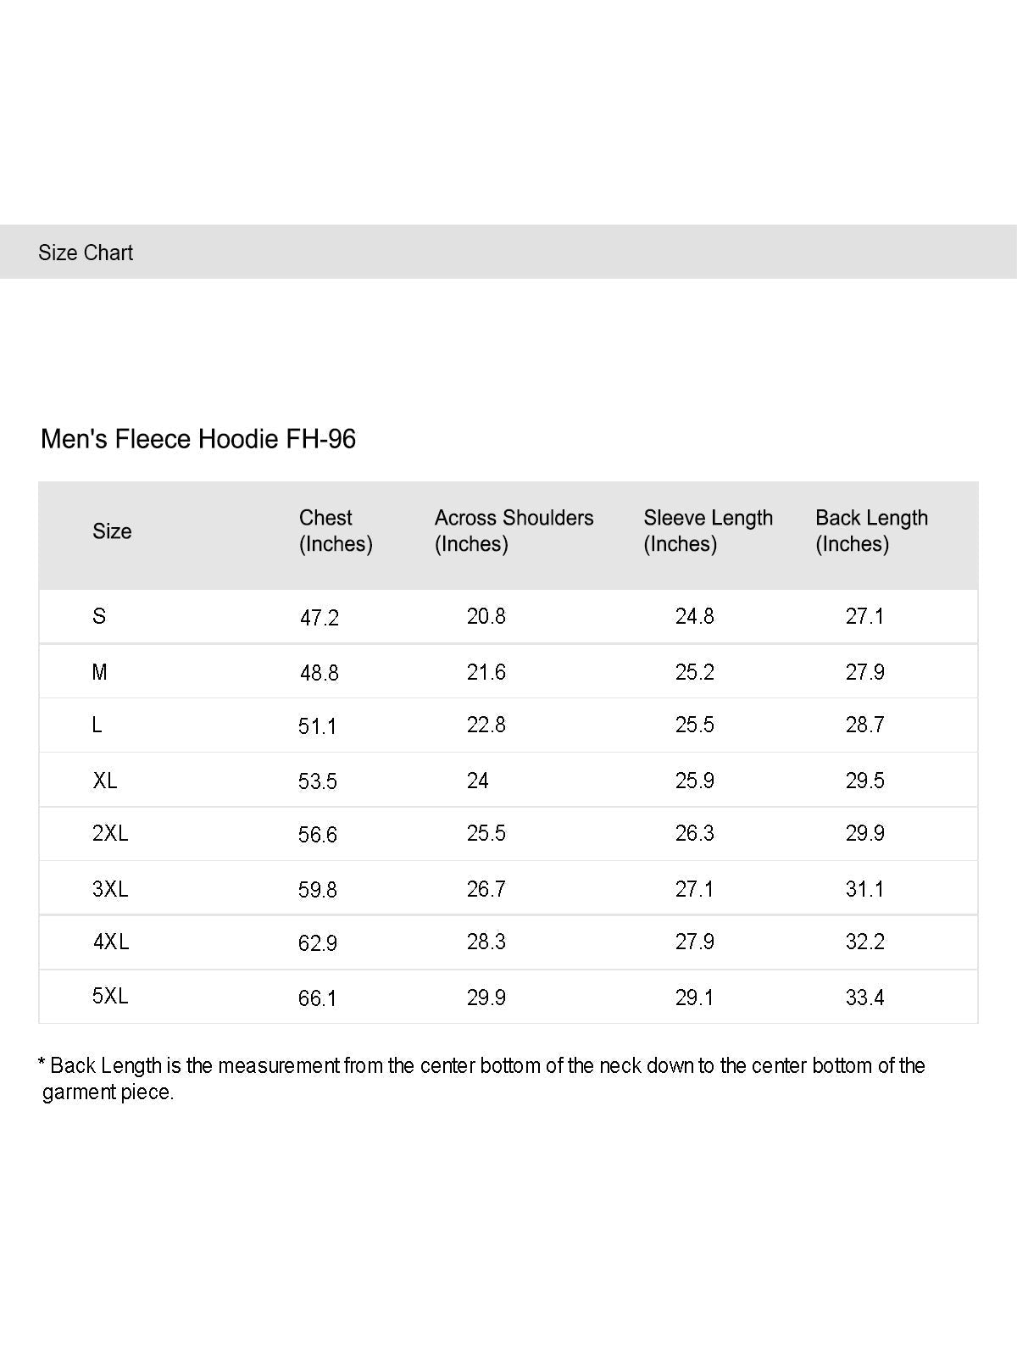The image size is (1017, 1356).
Task: Click the Size Chart header label
Action: [x=86, y=253]
